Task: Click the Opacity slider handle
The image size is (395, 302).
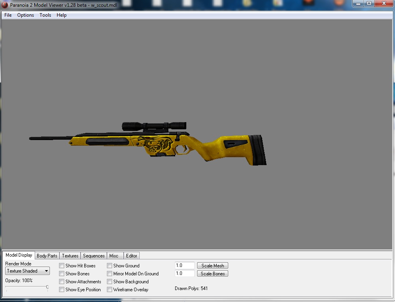Action: (x=47, y=287)
